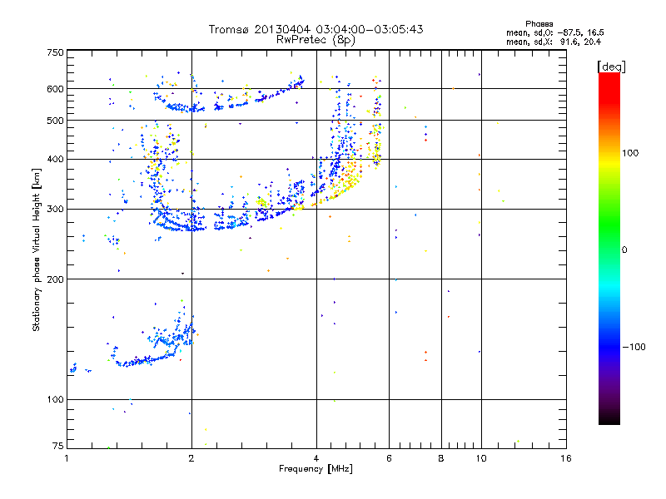Click the y-axis '75' tick label
Screen dimensions: 666x499
click(58, 446)
